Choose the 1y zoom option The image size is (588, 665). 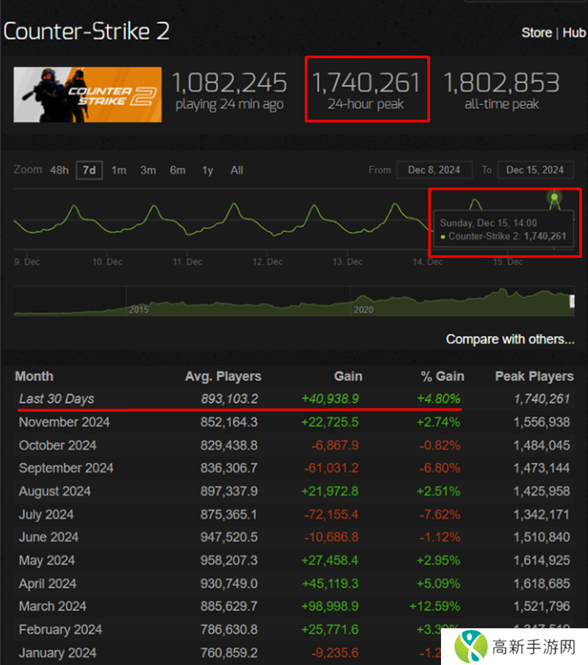coord(207,170)
